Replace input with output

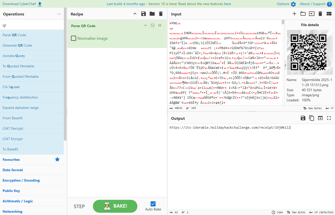pos(320,118)
